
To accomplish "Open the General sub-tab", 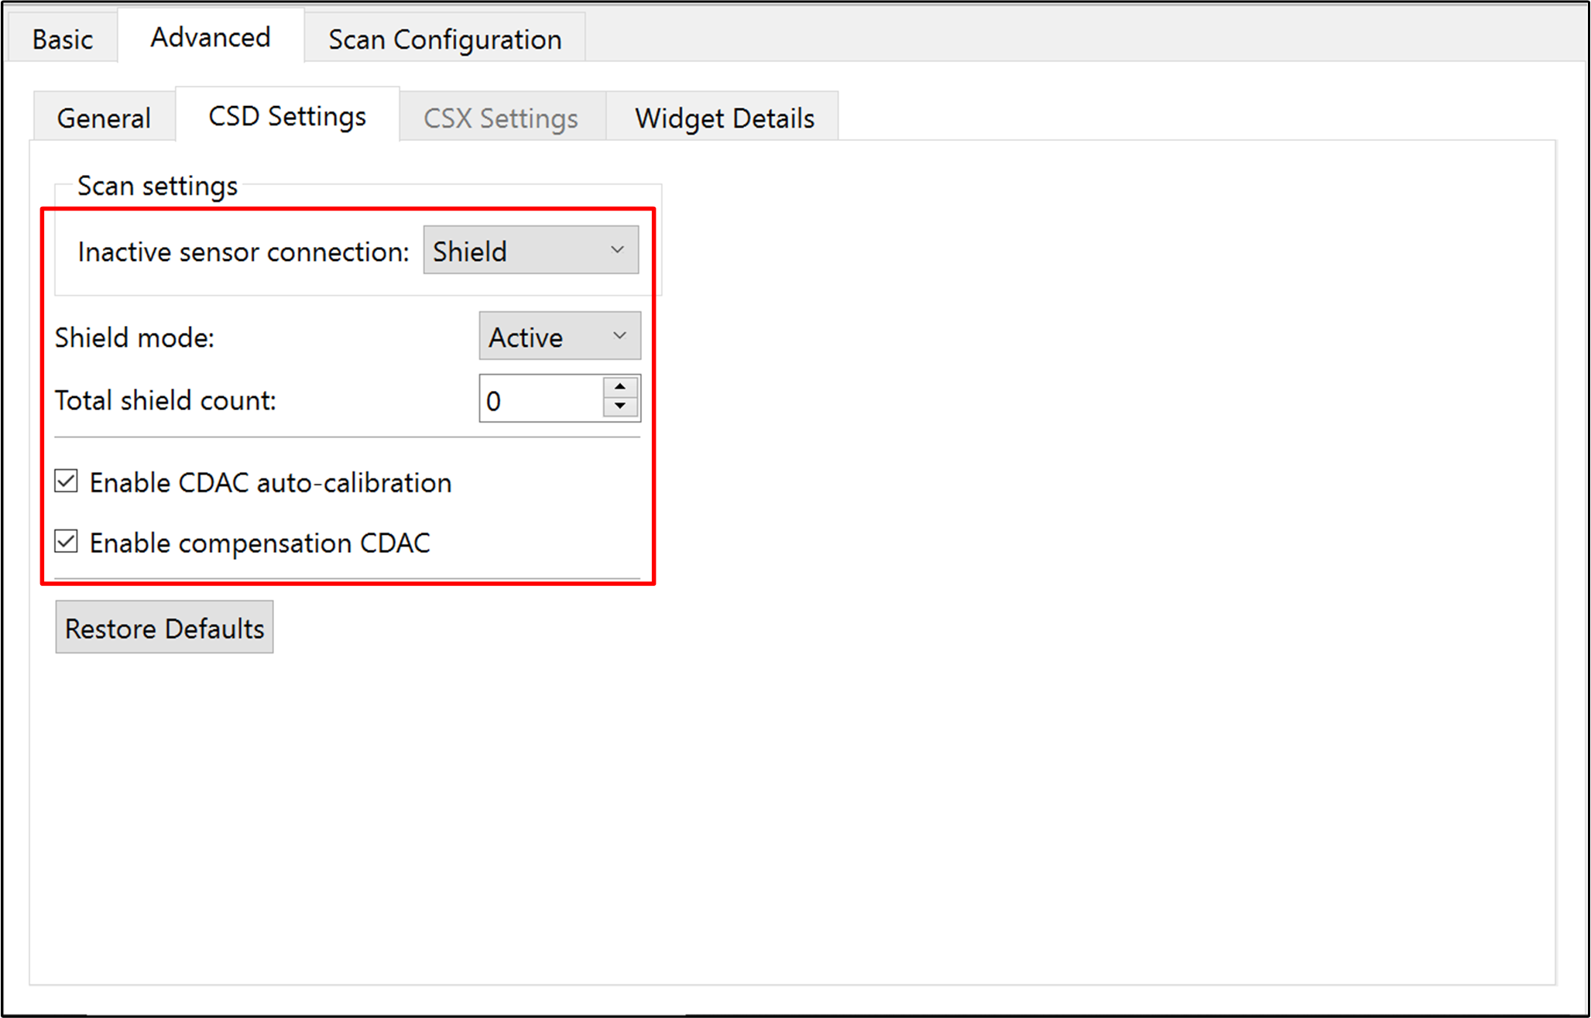I will (104, 118).
